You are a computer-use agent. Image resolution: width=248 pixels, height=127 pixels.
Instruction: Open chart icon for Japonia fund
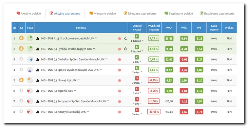[x=37, y=91]
